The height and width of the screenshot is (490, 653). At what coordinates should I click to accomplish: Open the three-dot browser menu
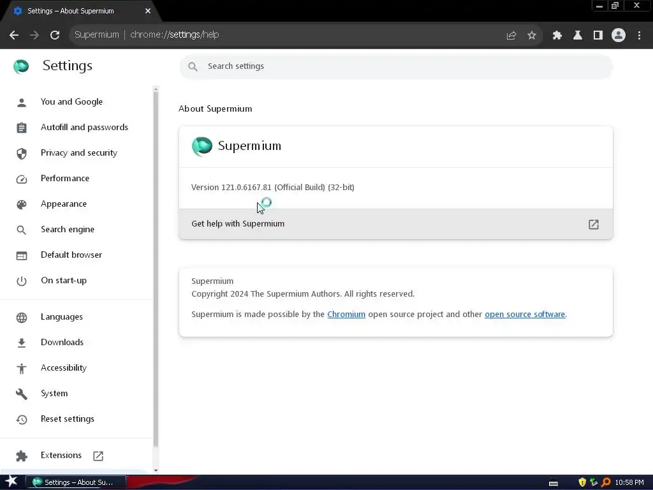tap(639, 36)
